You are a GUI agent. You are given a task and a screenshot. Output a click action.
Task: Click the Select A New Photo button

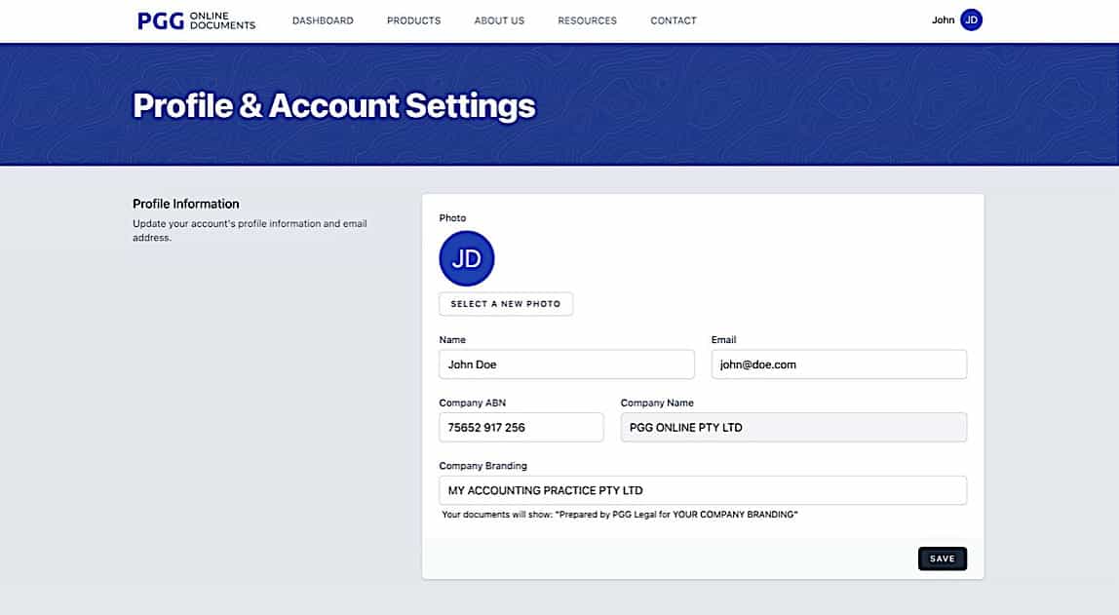coord(505,303)
